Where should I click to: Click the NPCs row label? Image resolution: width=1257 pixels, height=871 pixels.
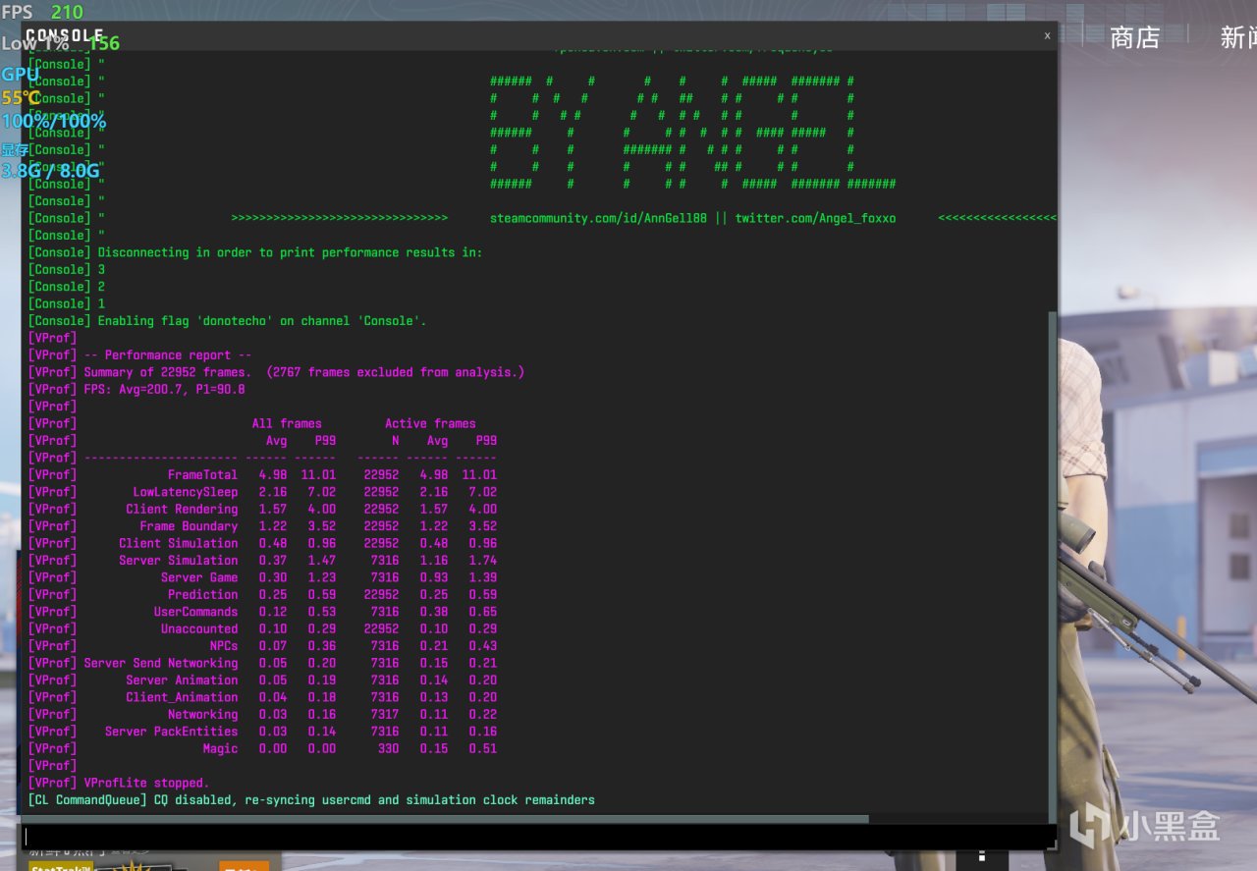pos(224,646)
